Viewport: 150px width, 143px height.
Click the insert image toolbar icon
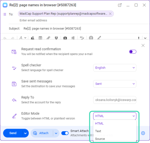click(x=32, y=38)
